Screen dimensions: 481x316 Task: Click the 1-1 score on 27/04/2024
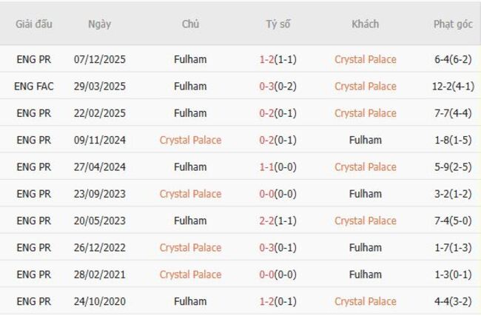[x=267, y=167]
